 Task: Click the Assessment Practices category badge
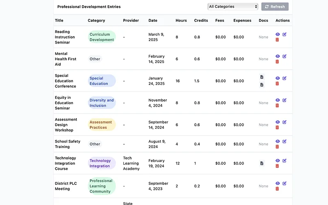coord(102,125)
